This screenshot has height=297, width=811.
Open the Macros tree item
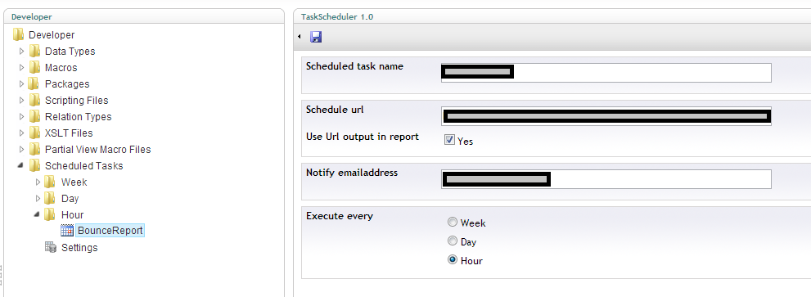tap(61, 68)
